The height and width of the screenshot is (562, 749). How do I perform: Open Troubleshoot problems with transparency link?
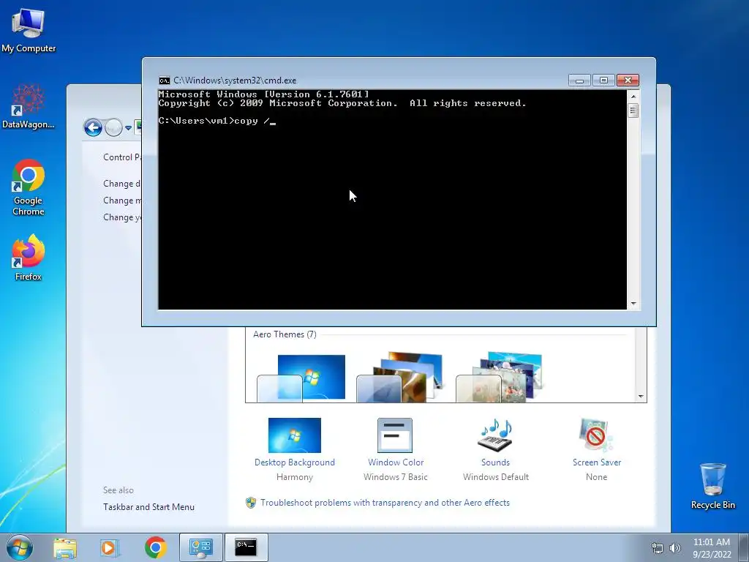pos(385,503)
